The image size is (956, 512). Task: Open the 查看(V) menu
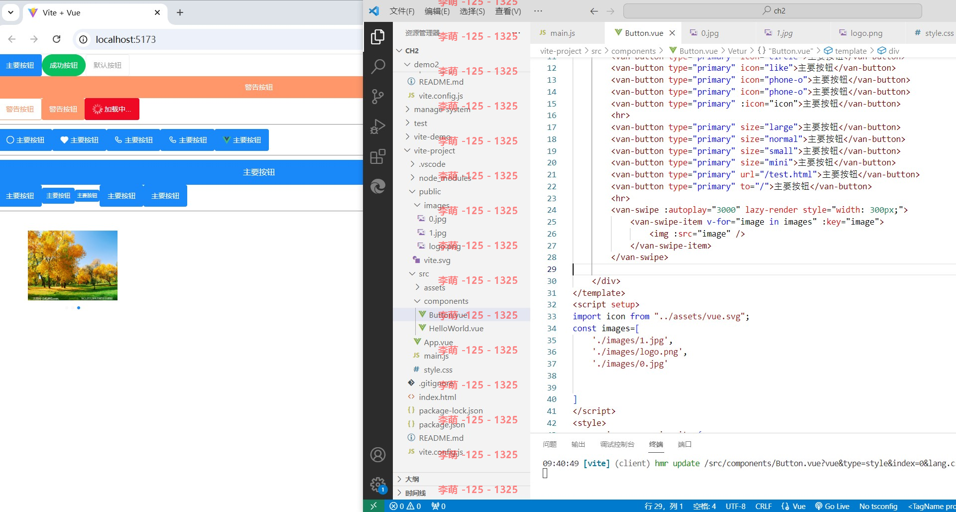point(508,11)
